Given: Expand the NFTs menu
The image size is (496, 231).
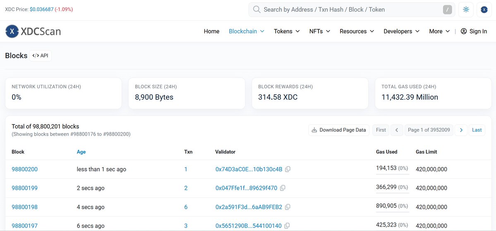Looking at the screenshot, I should tap(319, 31).
